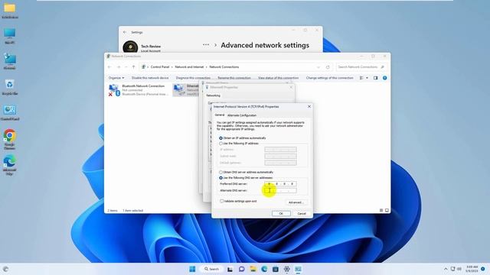
Task: Open the taskbar clock and date
Action: (472, 269)
